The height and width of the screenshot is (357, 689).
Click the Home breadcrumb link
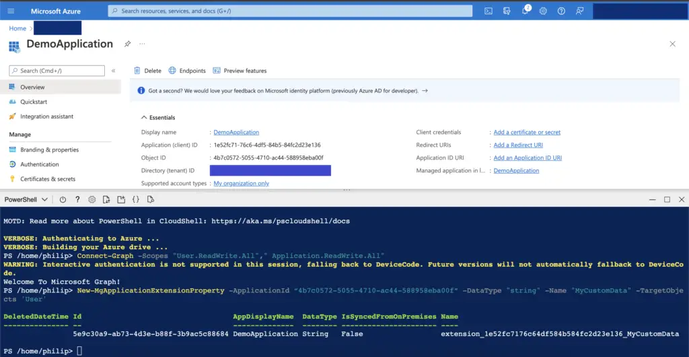tap(17, 28)
